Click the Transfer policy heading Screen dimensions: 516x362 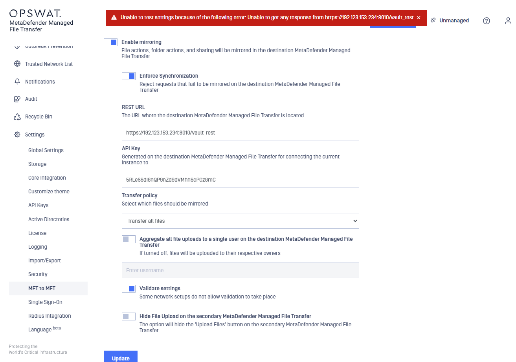coord(140,195)
